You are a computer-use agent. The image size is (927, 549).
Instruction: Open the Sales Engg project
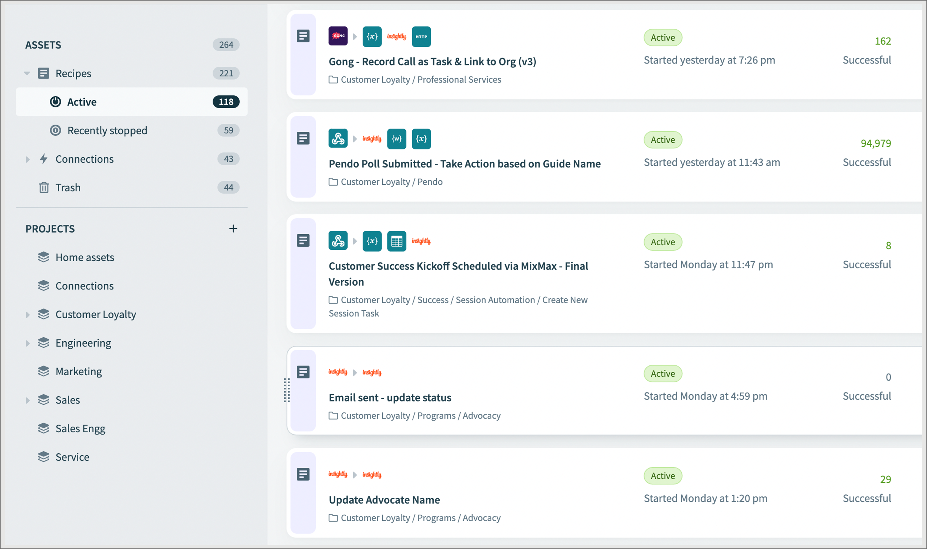(80, 428)
